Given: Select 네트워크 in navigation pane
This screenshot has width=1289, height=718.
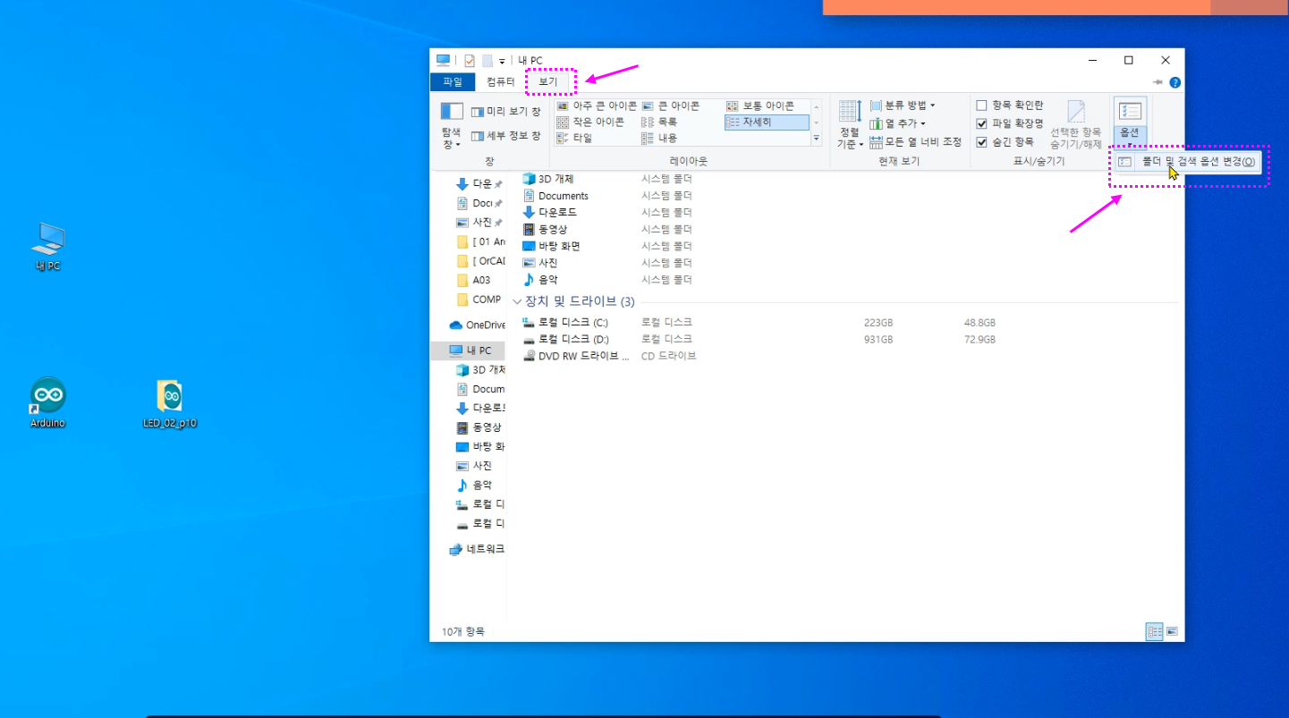Looking at the screenshot, I should coord(477,549).
